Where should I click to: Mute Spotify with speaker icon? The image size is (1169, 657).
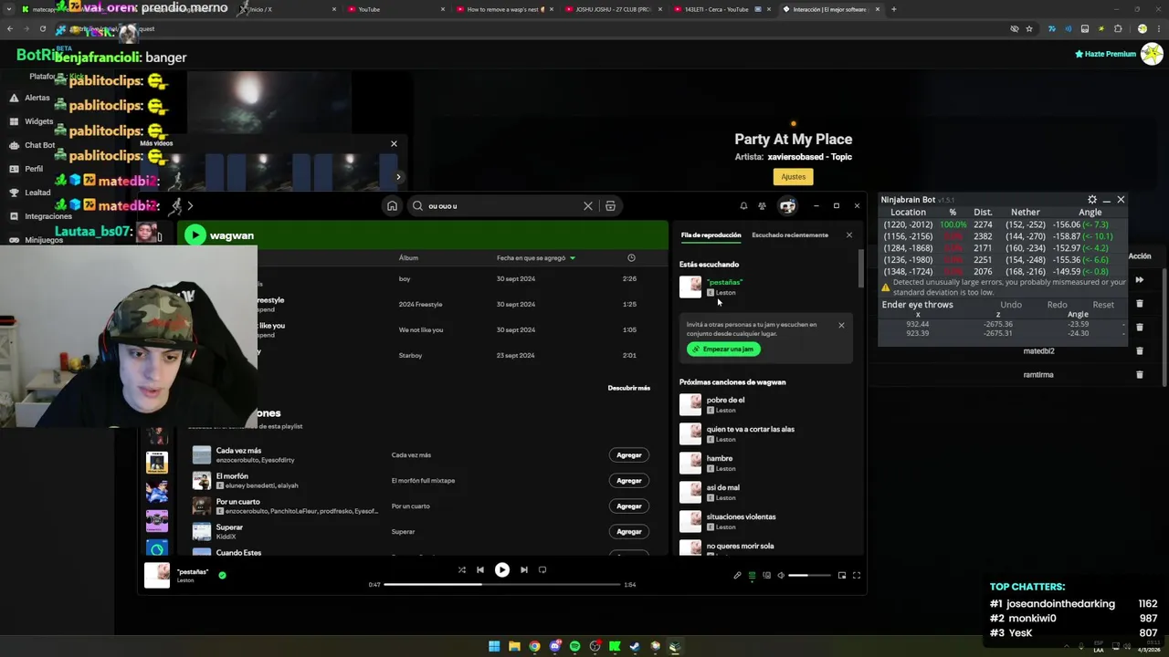tap(781, 576)
